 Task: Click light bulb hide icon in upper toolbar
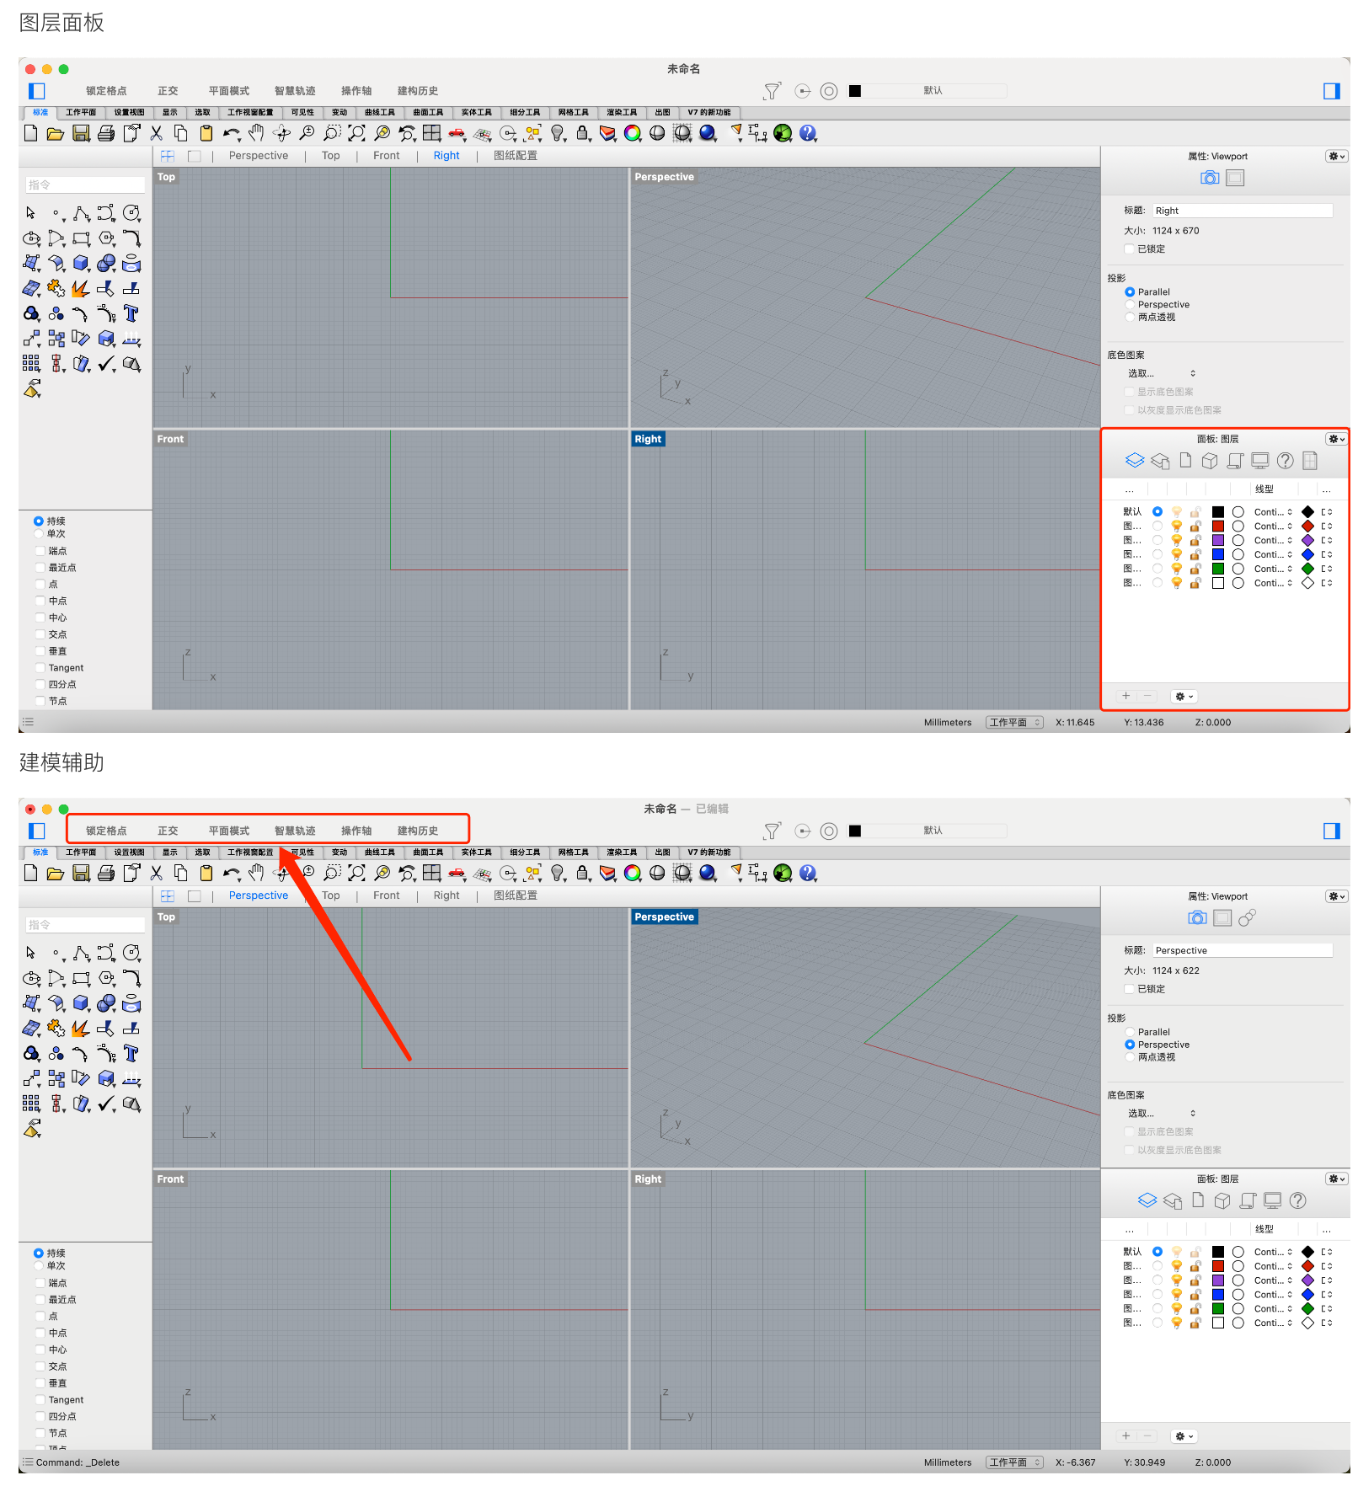click(558, 133)
